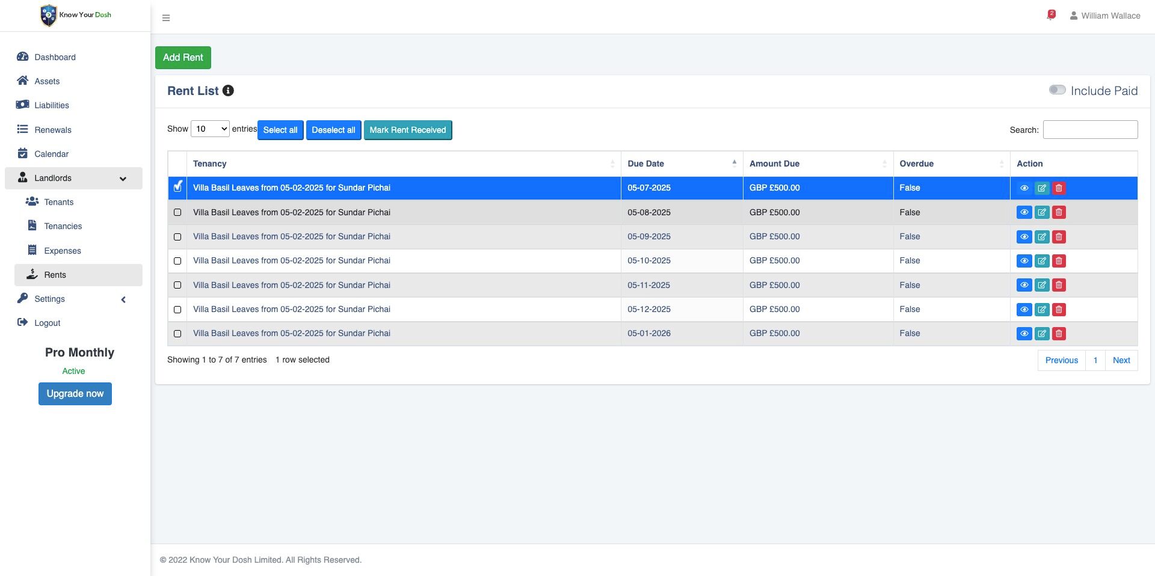The height and width of the screenshot is (576, 1155).
Task: Edit the rent due 05-01-2026
Action: tap(1042, 334)
